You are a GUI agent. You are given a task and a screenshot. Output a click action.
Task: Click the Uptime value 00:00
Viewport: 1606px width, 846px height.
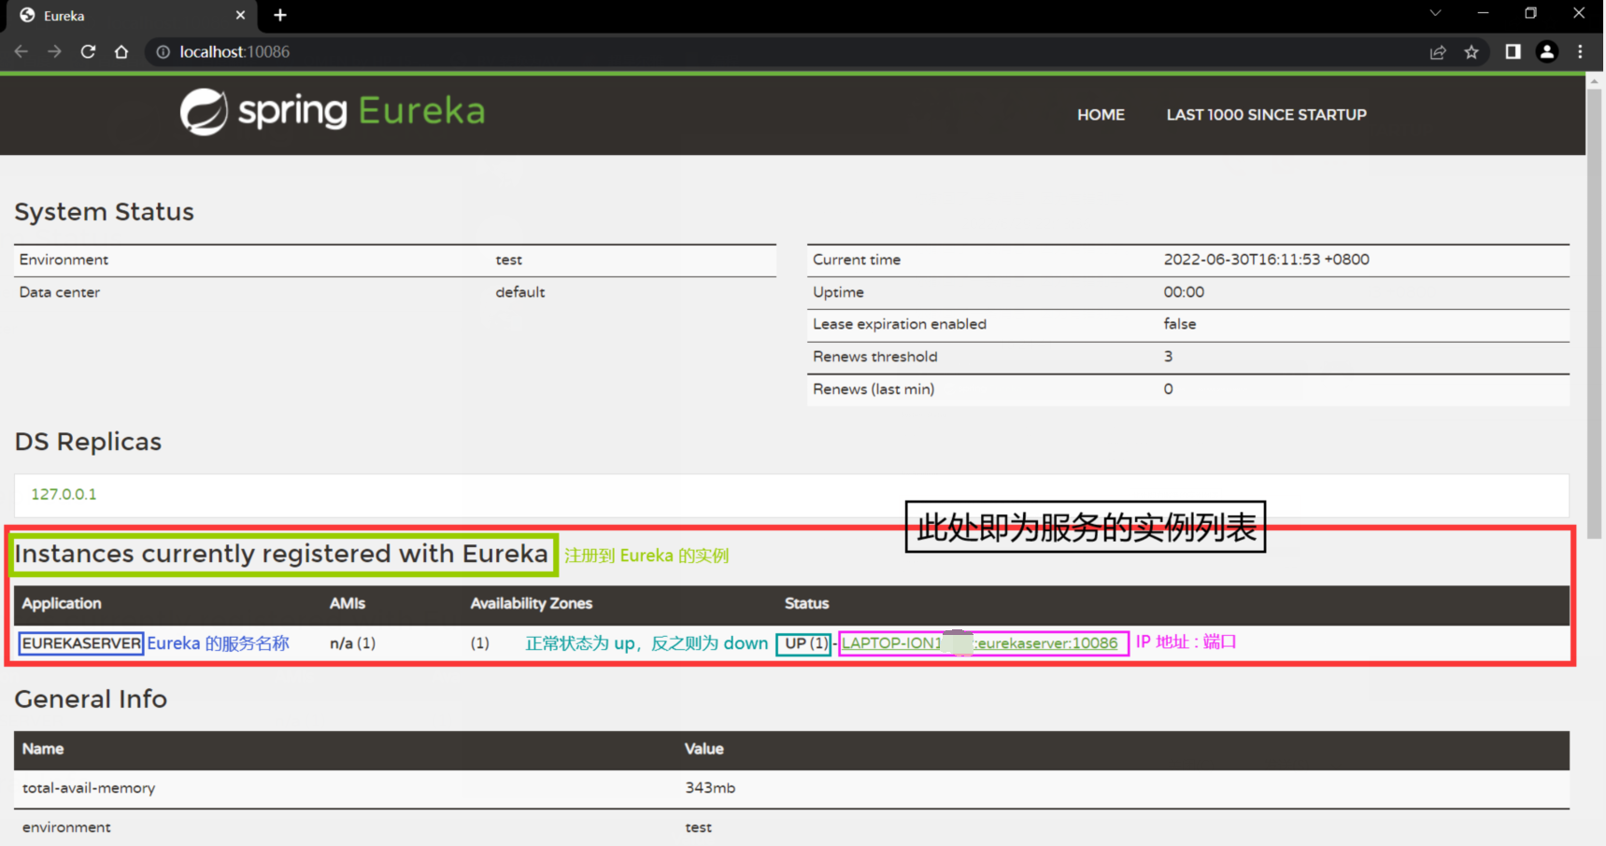click(x=1184, y=292)
